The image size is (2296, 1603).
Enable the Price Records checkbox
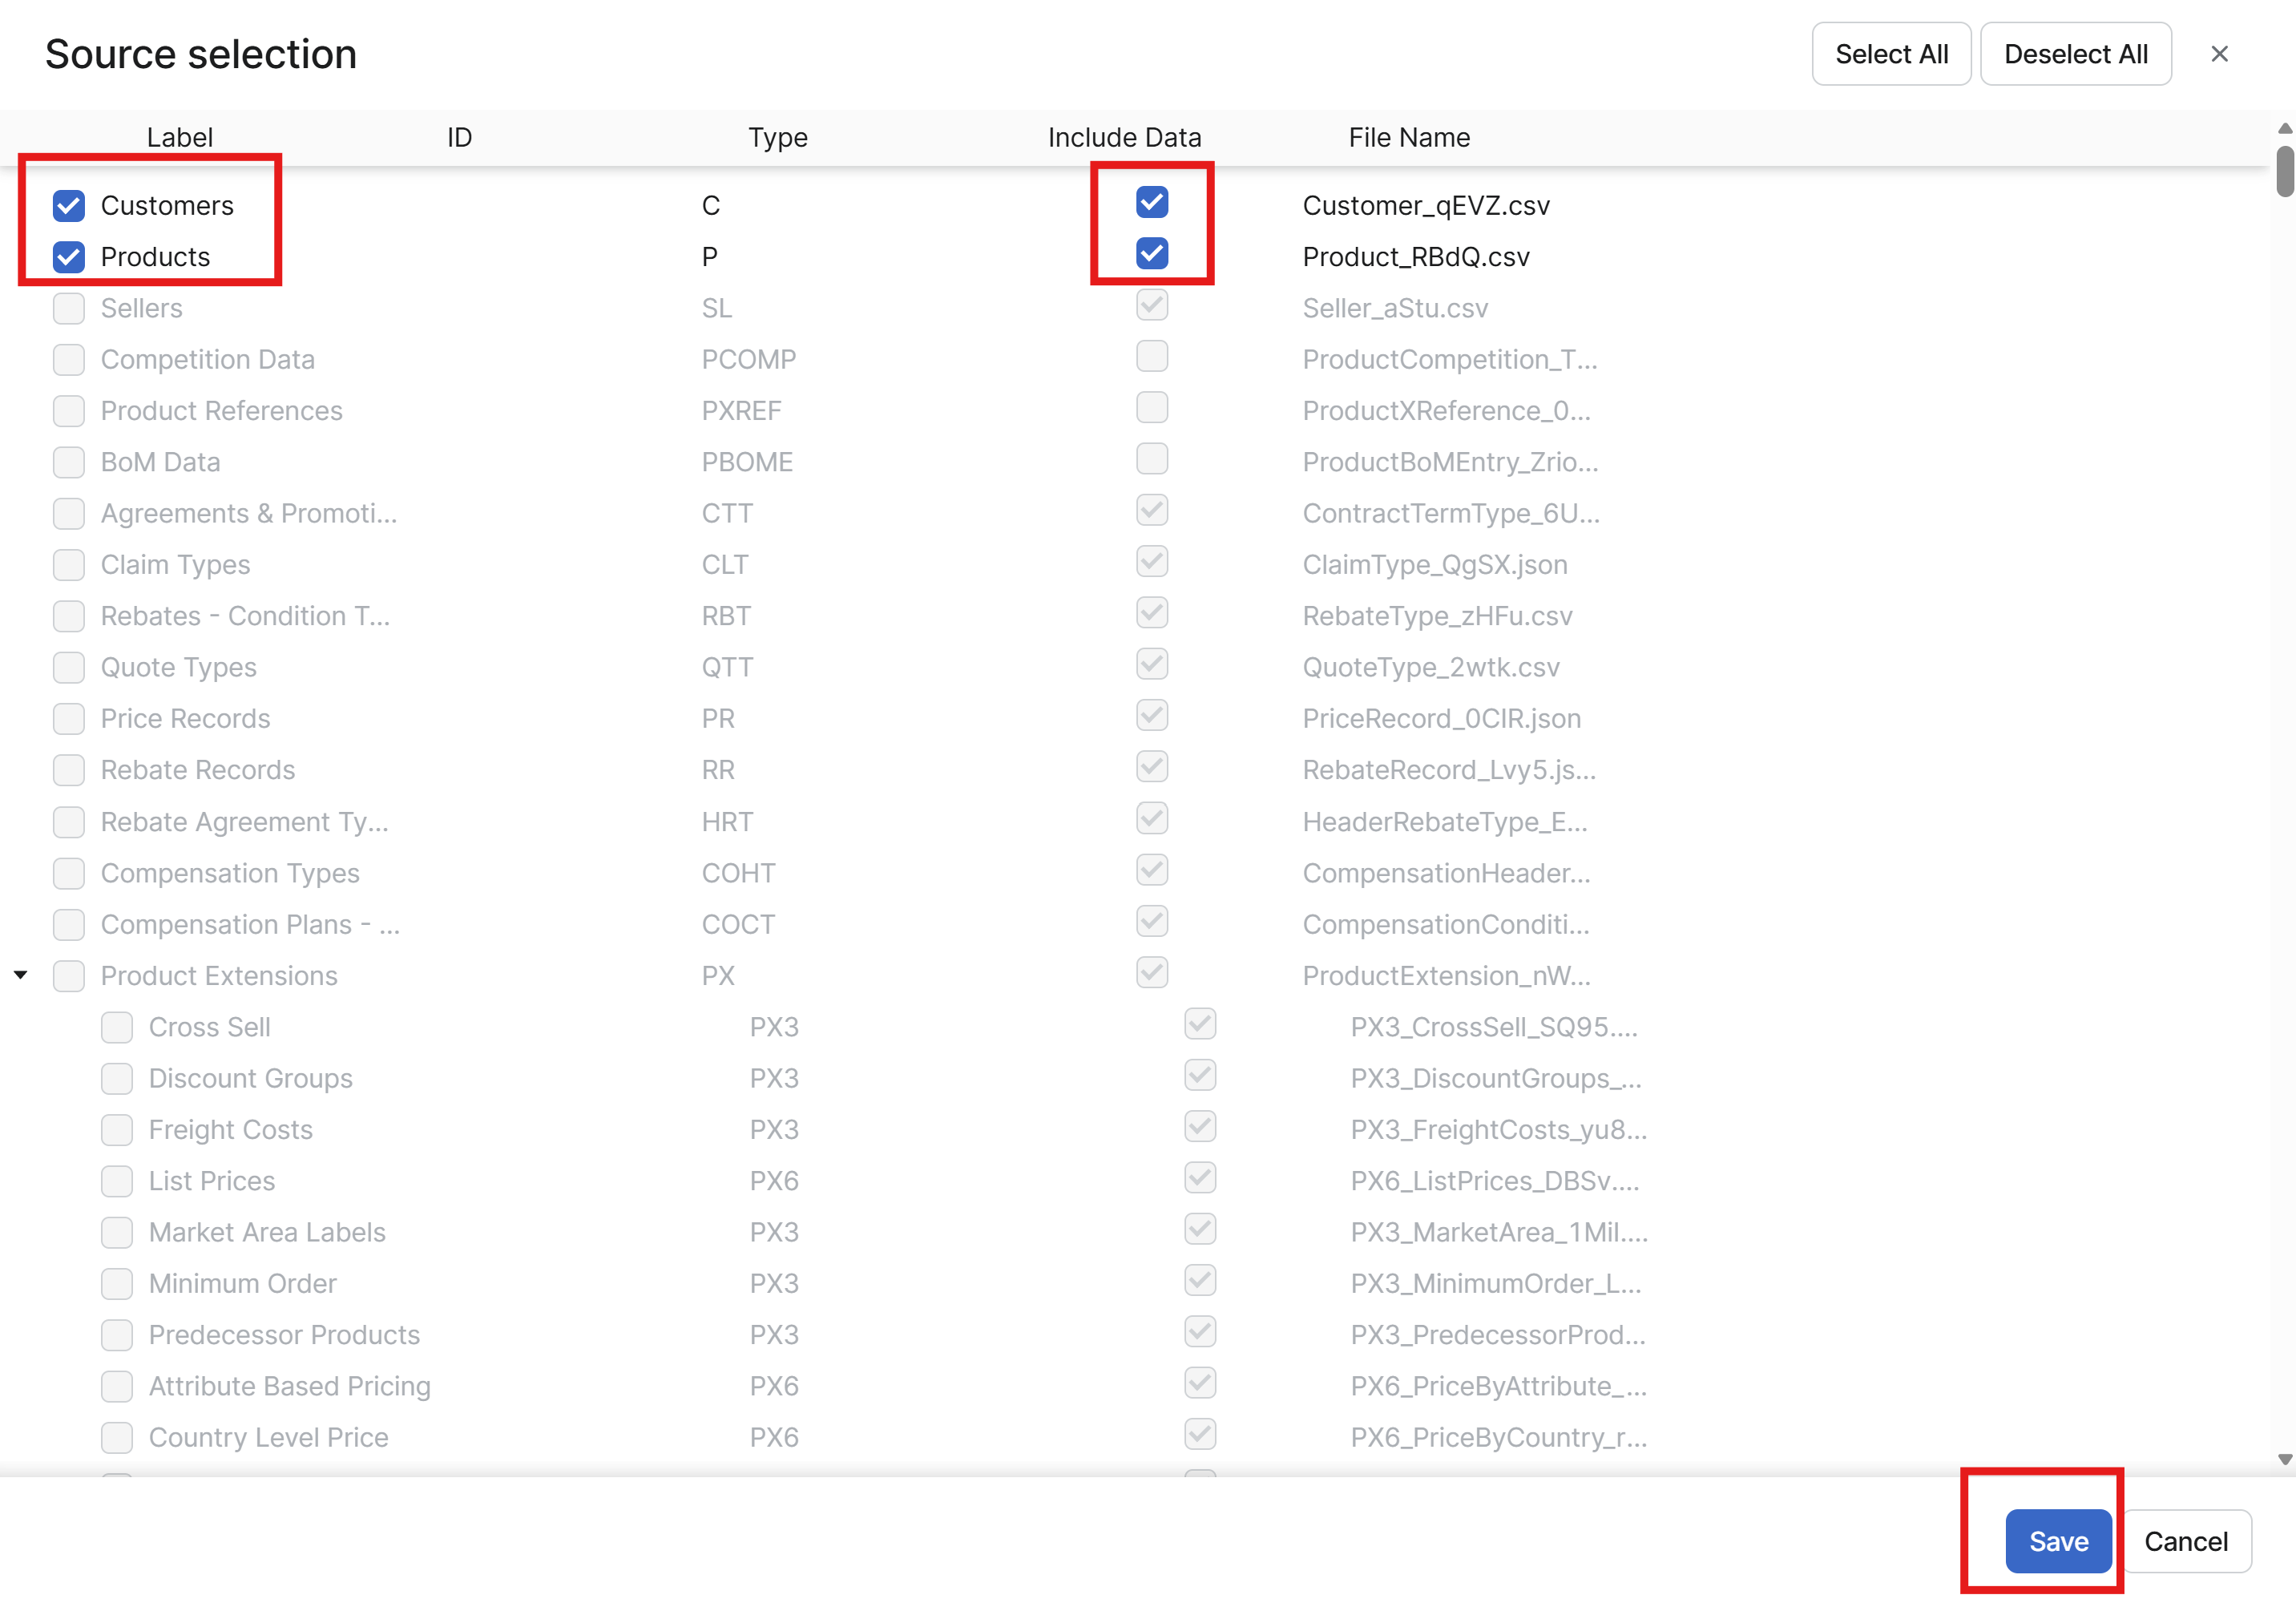pos(69,719)
